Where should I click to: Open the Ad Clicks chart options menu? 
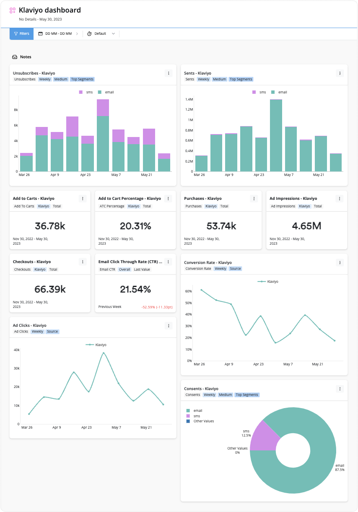169,326
